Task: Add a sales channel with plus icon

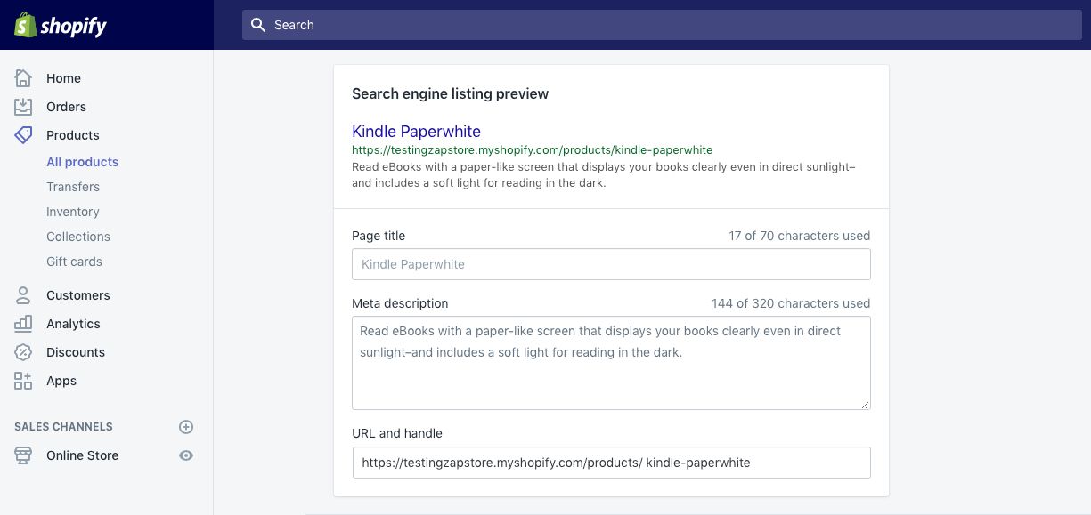Action: [x=186, y=427]
